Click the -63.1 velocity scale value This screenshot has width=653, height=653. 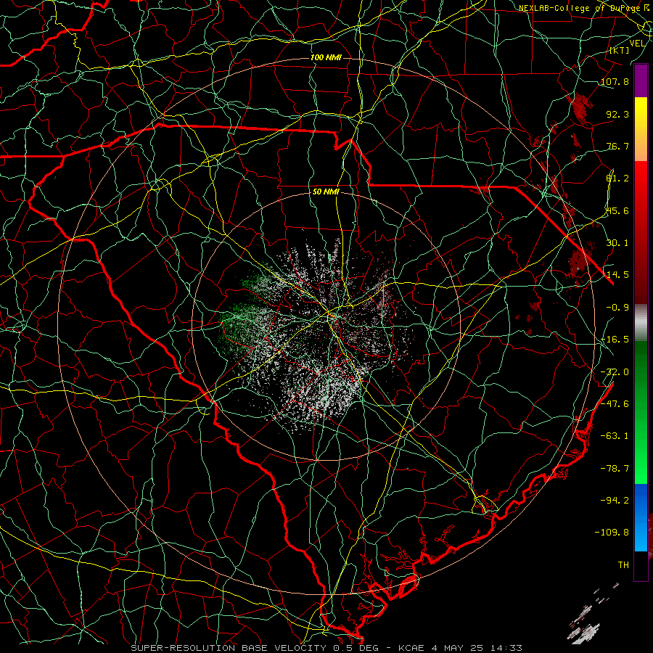(615, 436)
